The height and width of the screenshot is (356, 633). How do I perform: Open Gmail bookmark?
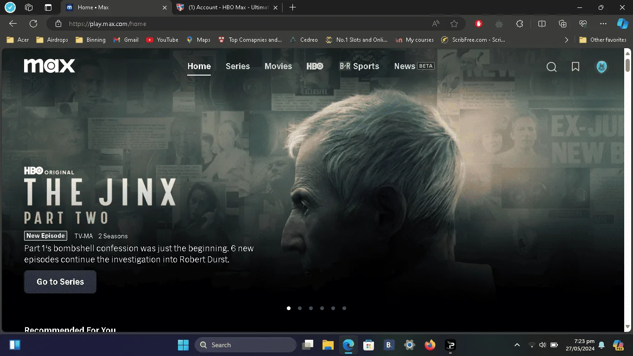[126, 40]
